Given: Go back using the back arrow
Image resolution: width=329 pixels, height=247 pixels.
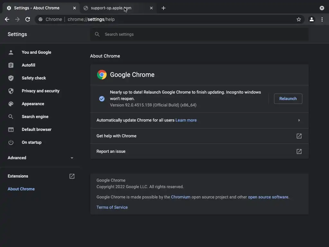Looking at the screenshot, I should (x=7, y=19).
